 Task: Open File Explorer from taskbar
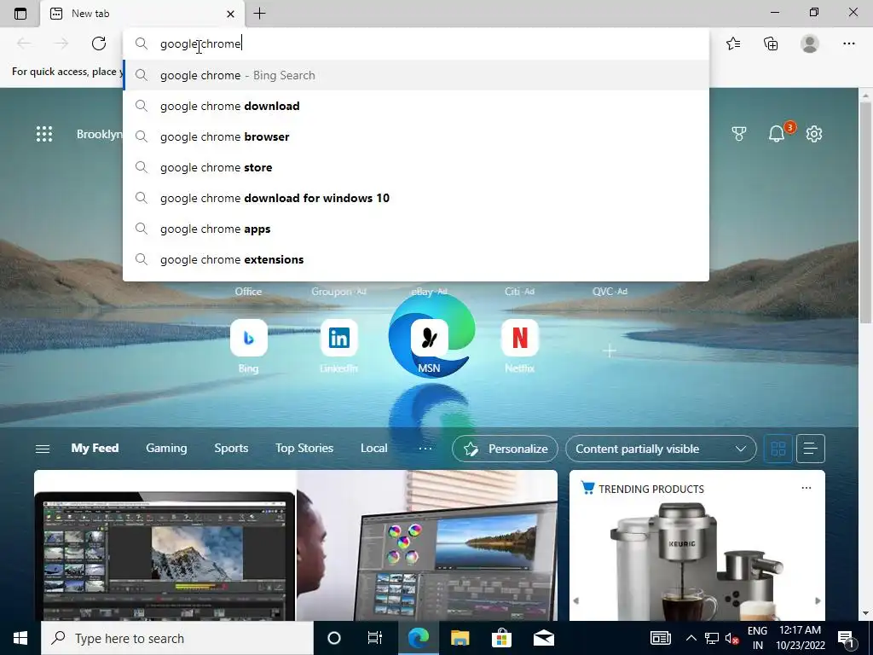460,638
